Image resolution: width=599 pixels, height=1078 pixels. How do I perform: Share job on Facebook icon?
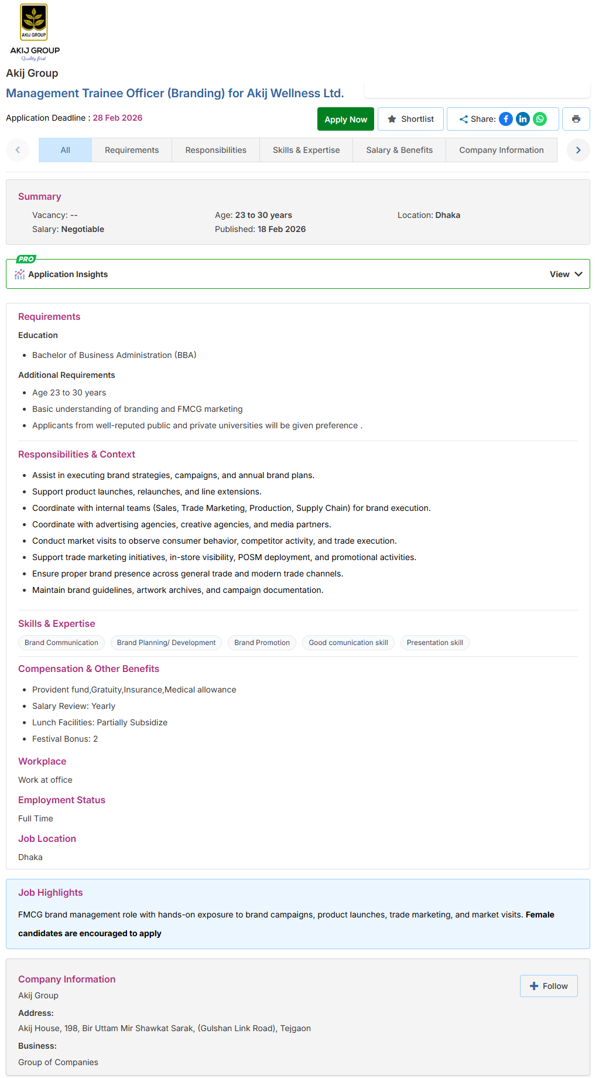click(x=506, y=119)
